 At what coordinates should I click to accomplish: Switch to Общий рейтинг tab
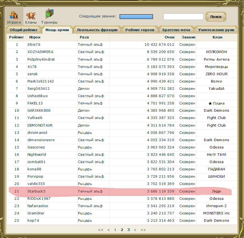24,30
